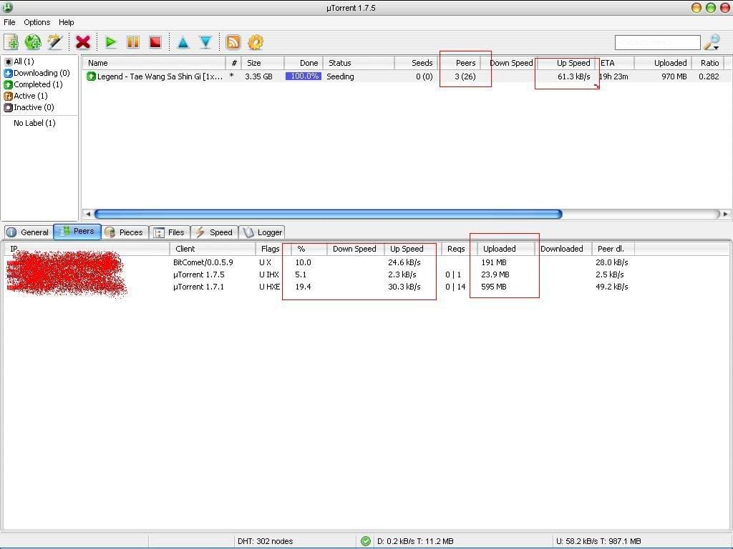Switch to the Logger tab

point(263,232)
